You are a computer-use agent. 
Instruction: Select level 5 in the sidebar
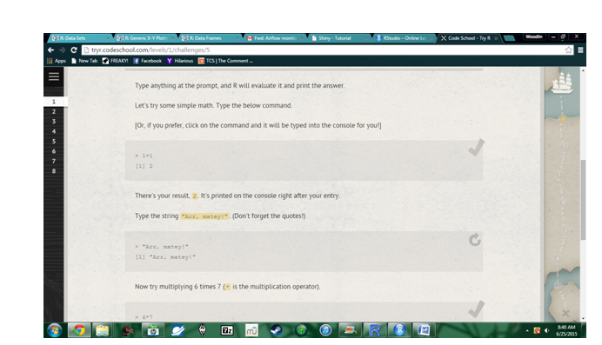54,142
